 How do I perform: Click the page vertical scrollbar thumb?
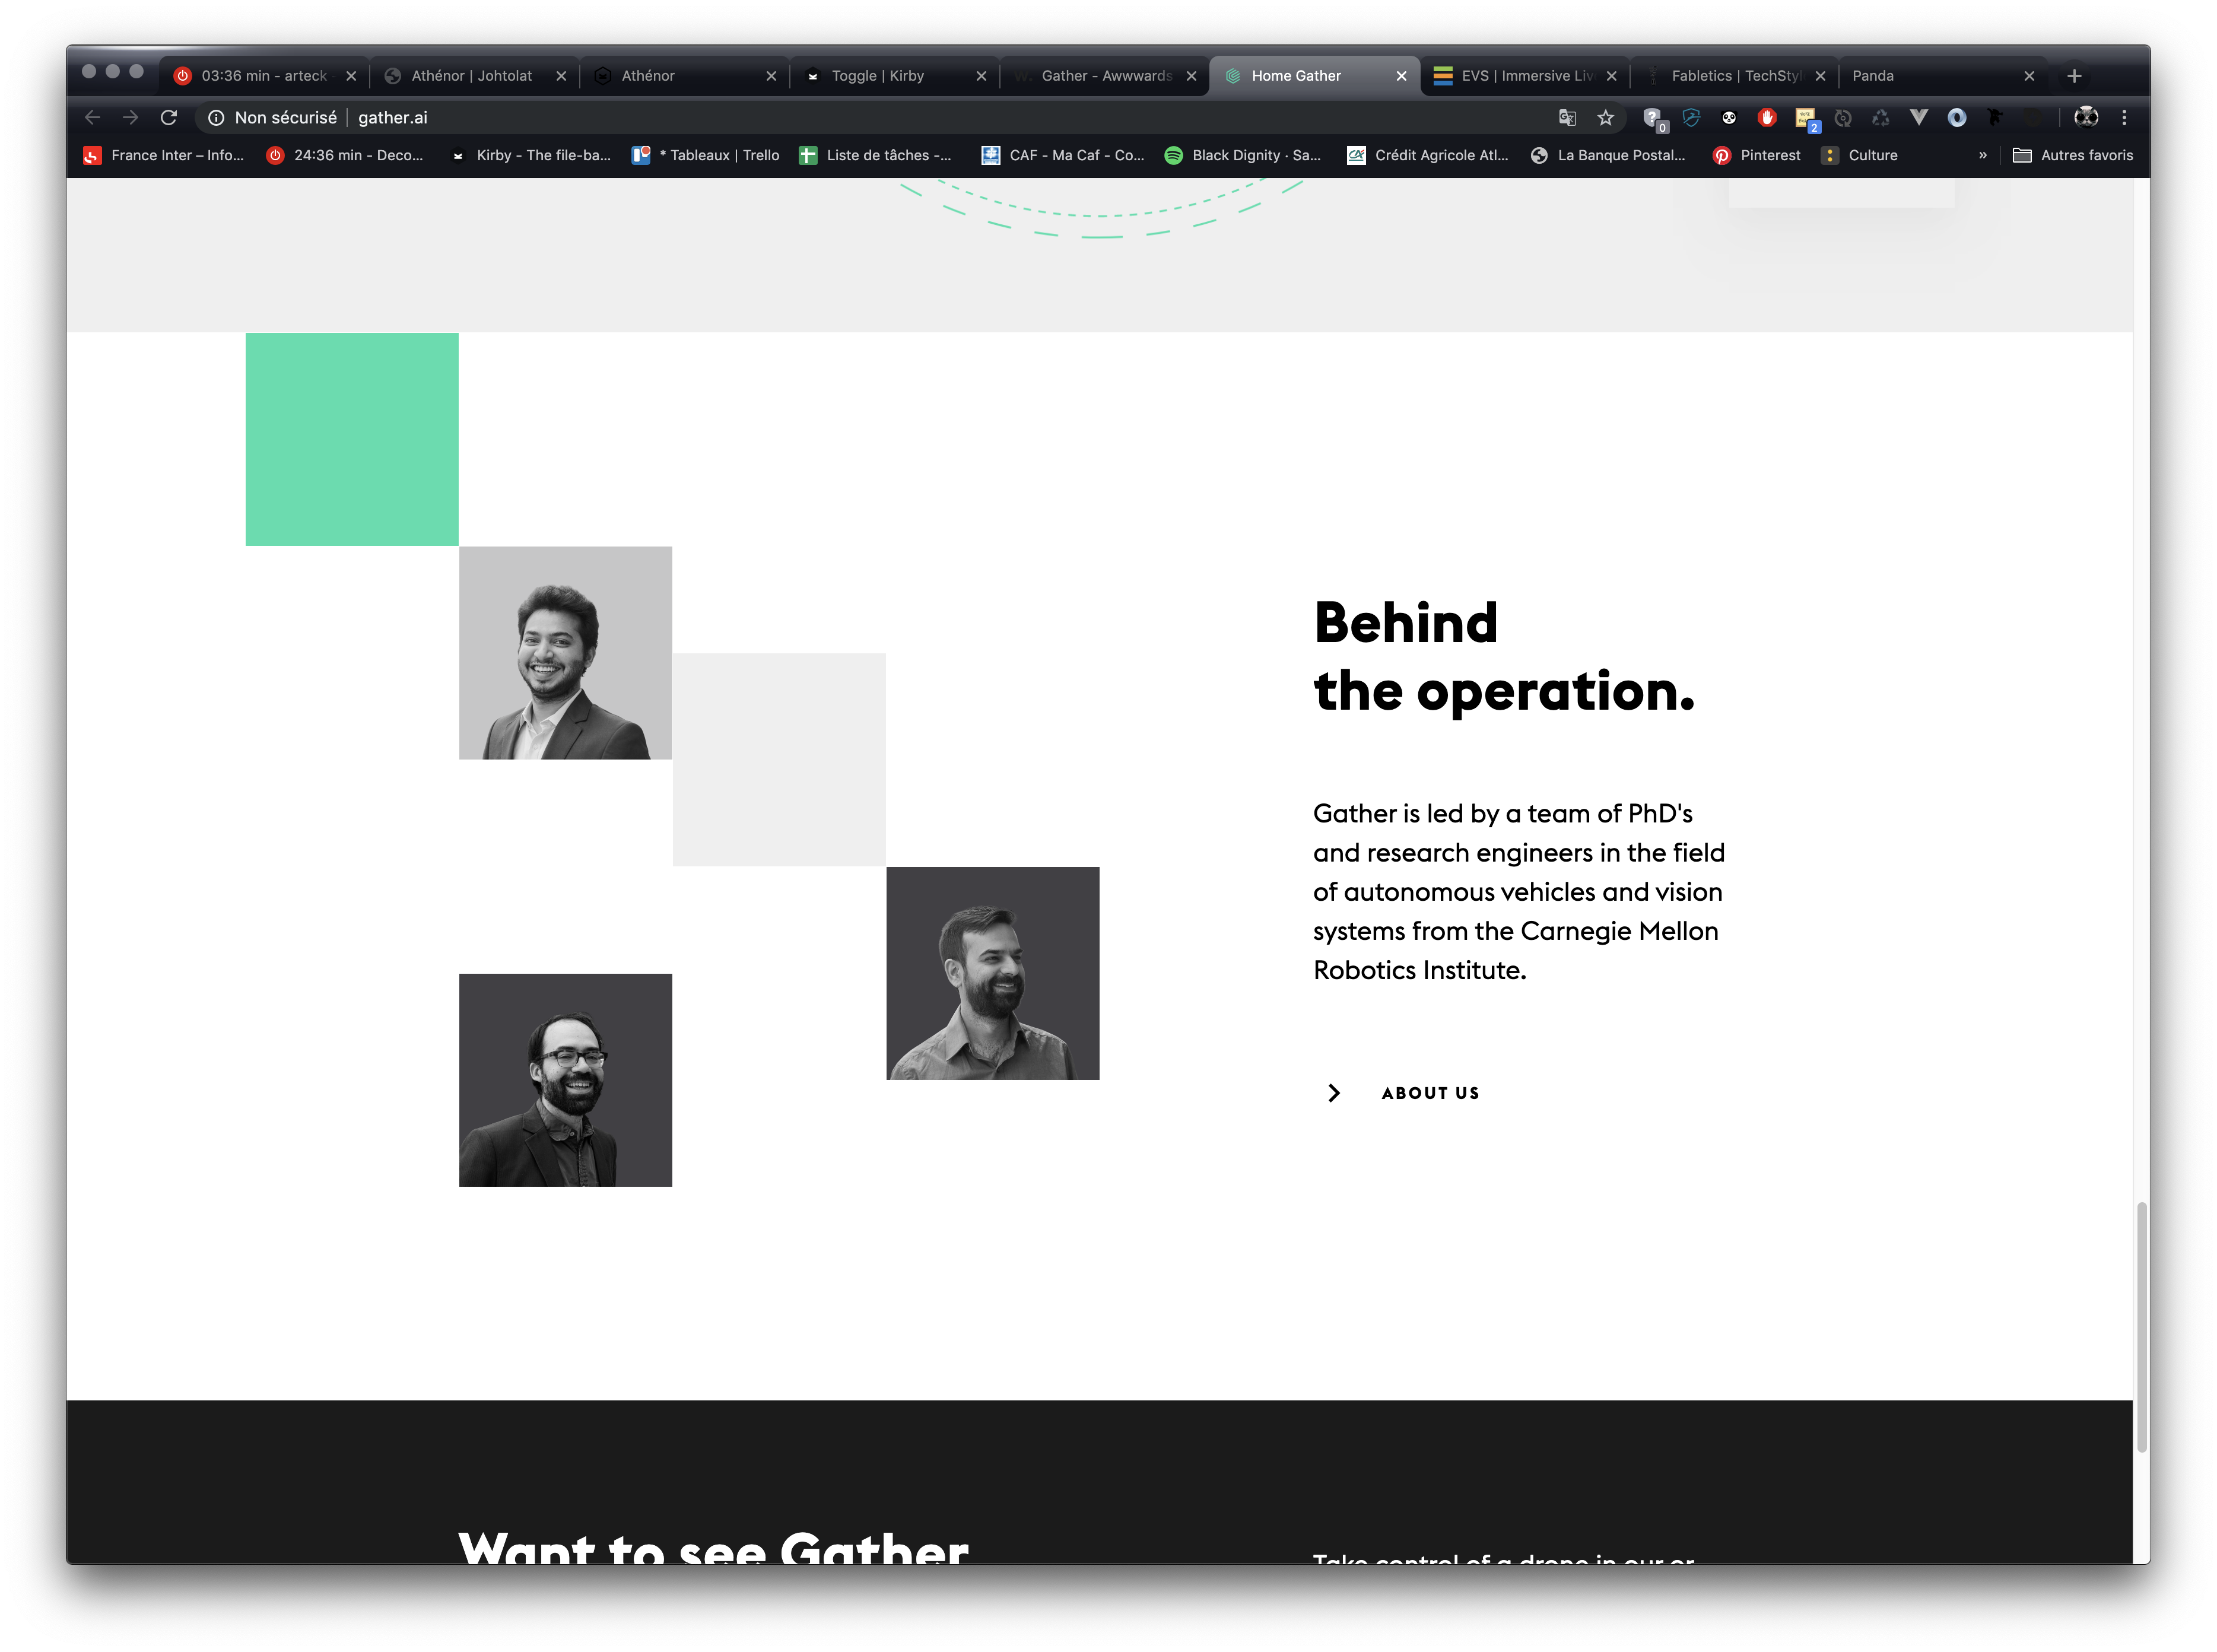click(x=2141, y=1327)
